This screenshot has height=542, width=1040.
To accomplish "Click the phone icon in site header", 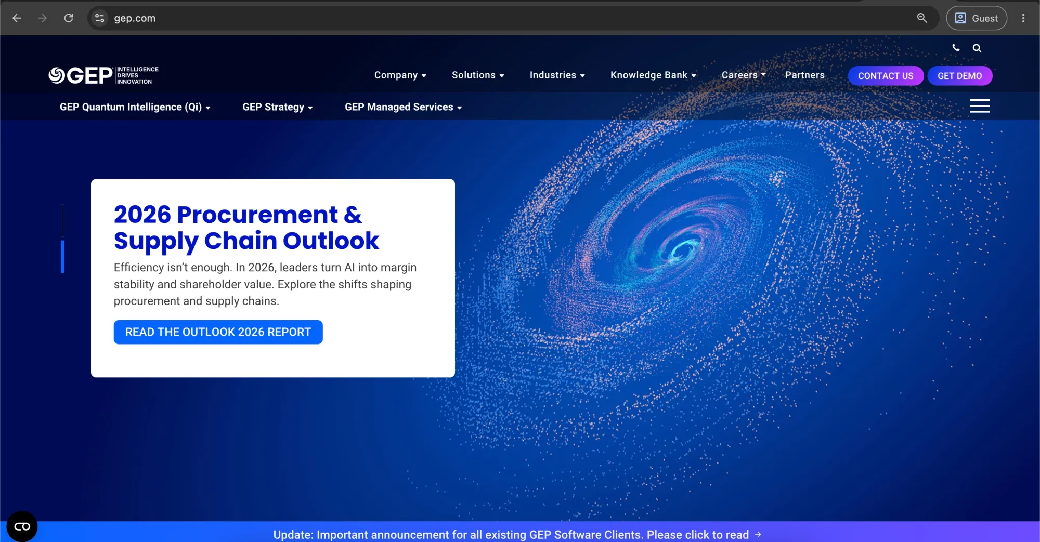I will coord(956,48).
